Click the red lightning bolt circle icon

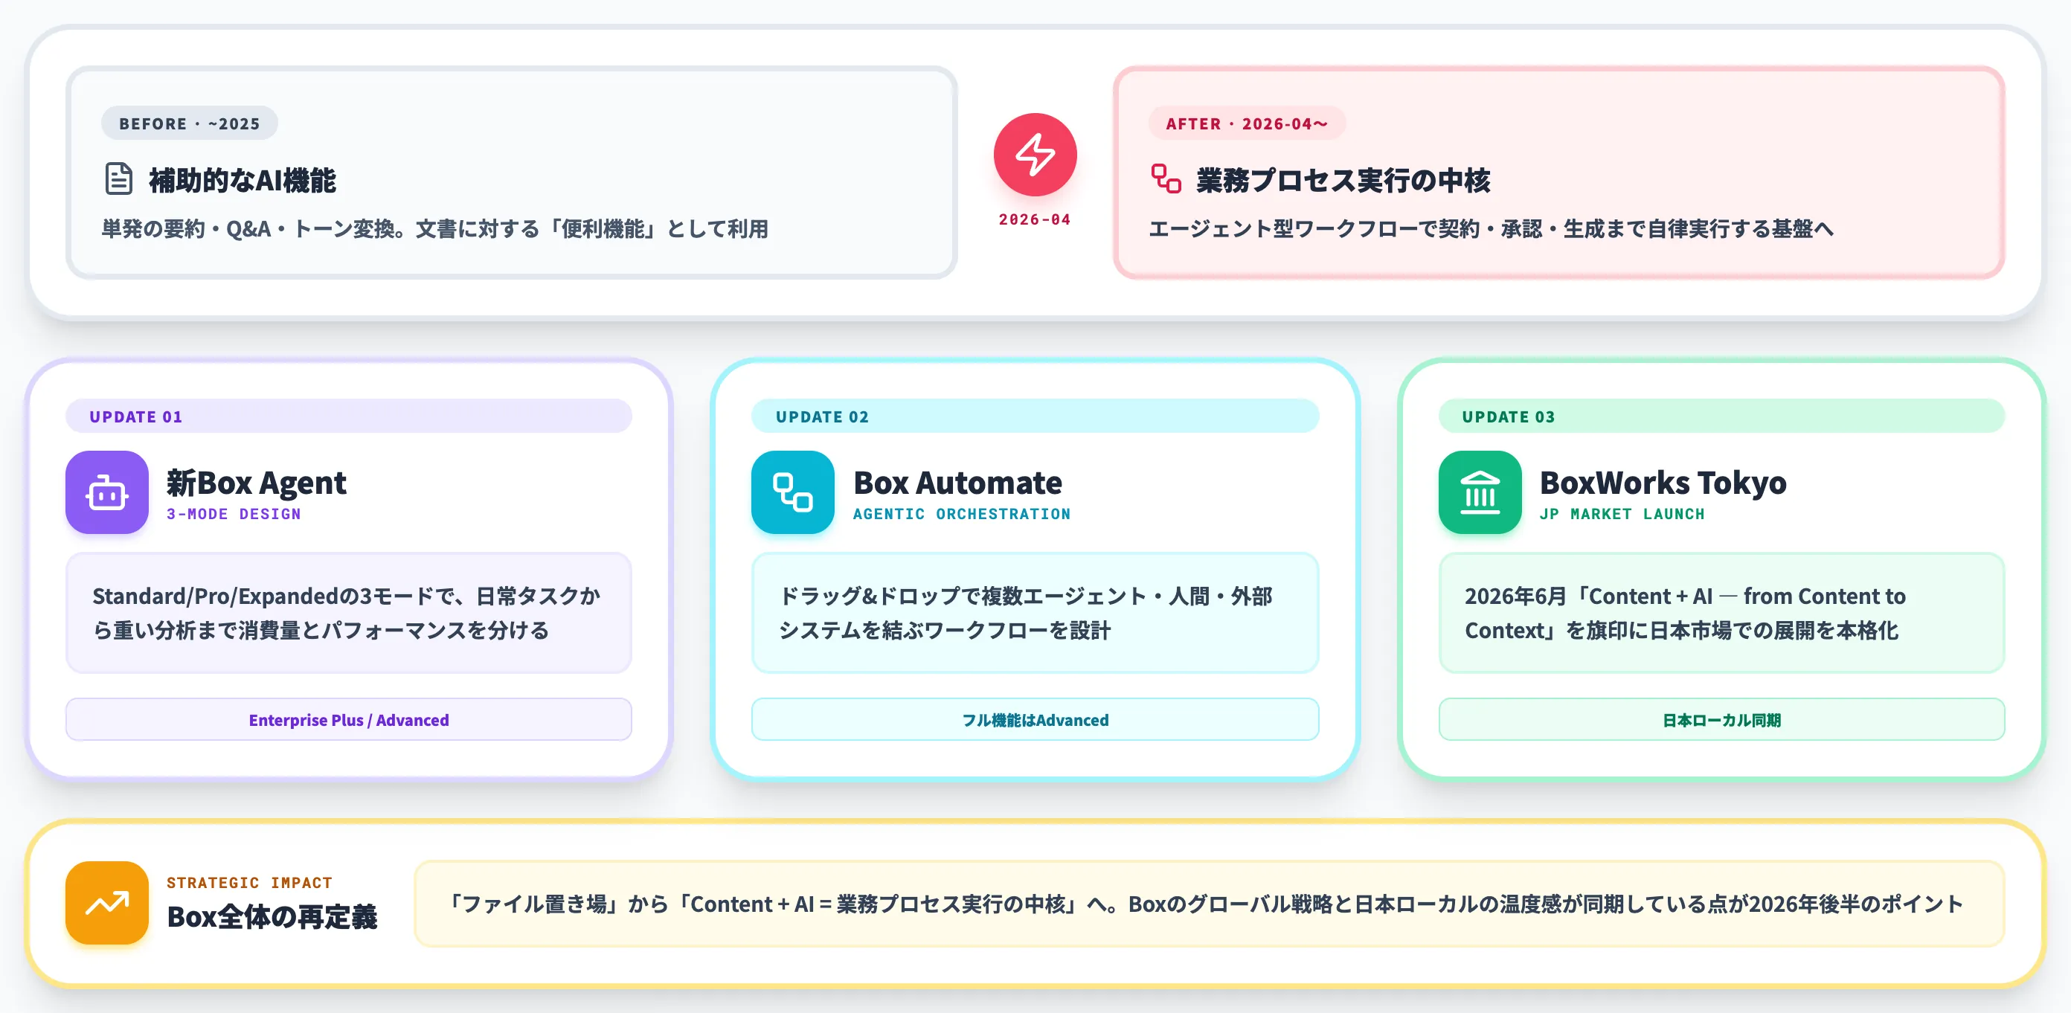click(1035, 155)
